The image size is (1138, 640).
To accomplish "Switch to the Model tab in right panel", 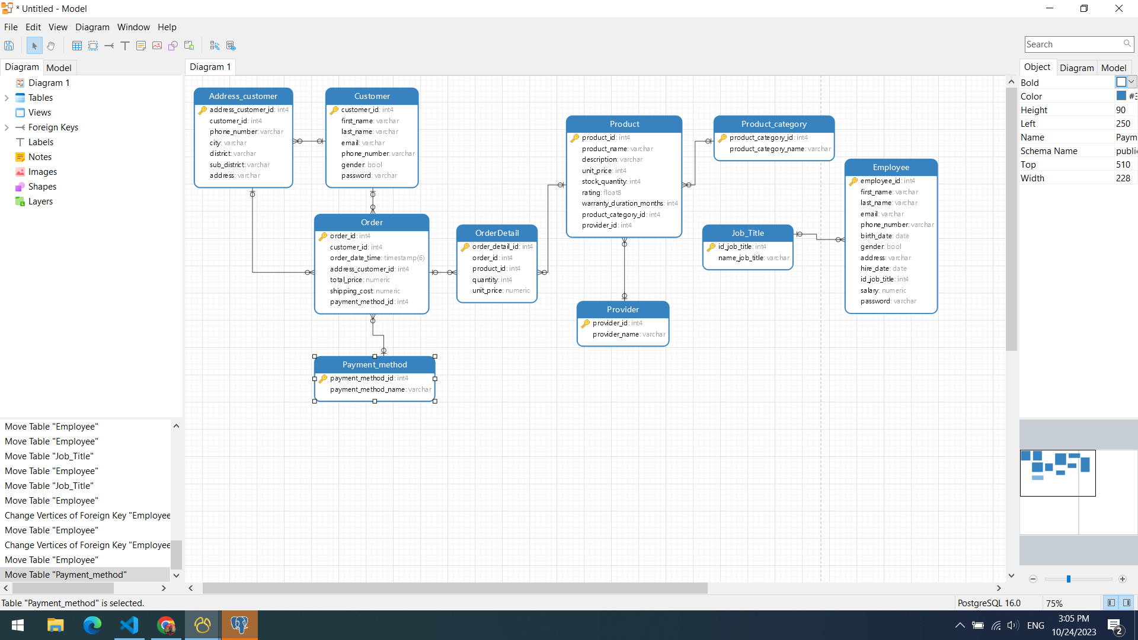I will click(x=1113, y=68).
